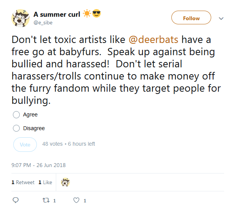Follow the A summer curl account
The width and height of the screenshot is (234, 210).
(191, 17)
